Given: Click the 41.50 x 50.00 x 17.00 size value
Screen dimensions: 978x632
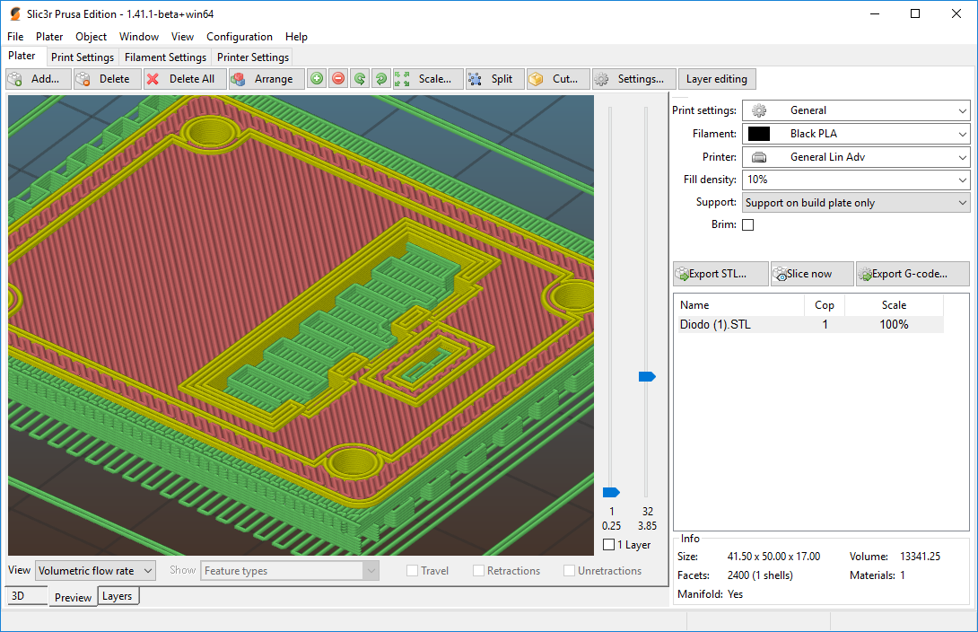Looking at the screenshot, I should point(773,557).
